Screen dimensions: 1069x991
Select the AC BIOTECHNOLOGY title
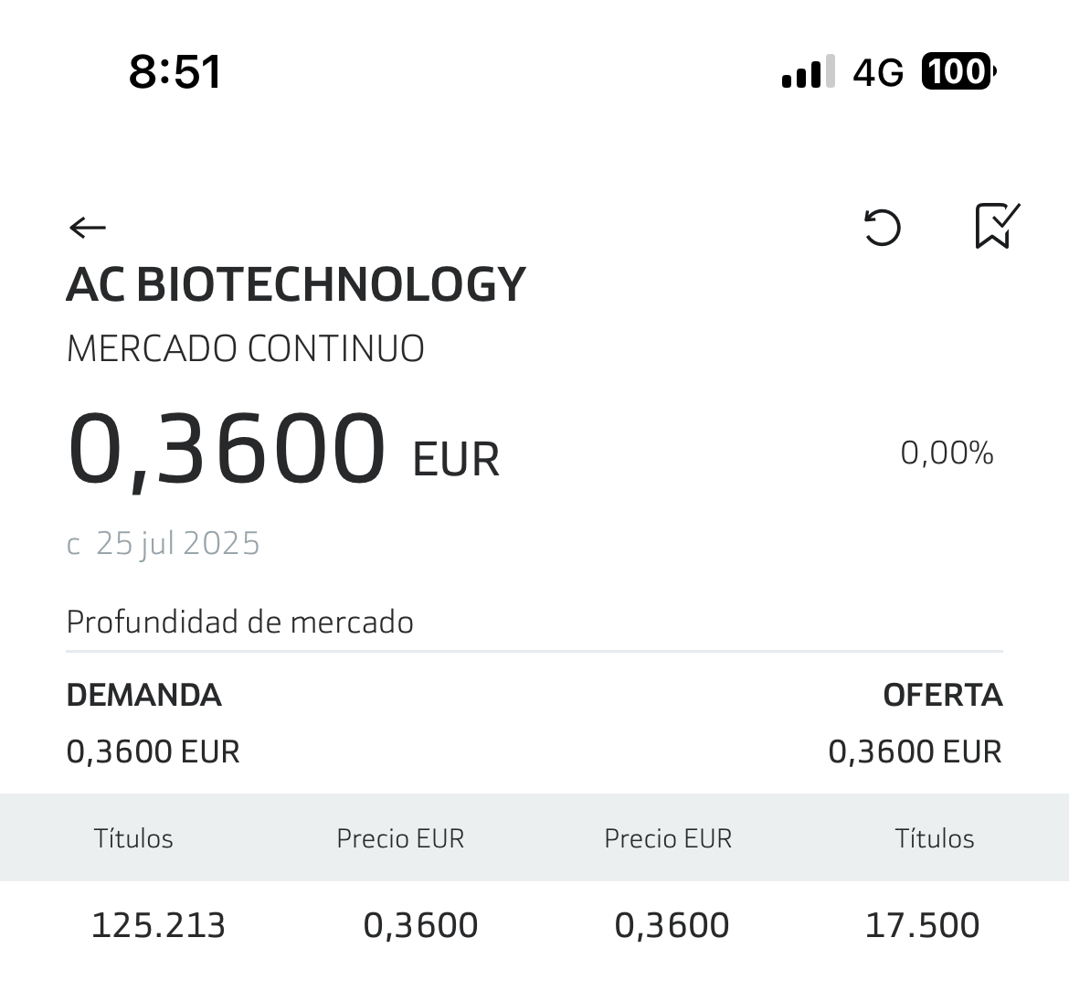296,284
